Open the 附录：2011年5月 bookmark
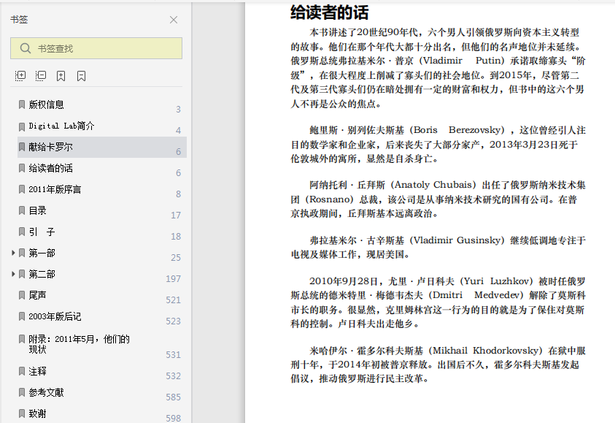The height and width of the screenshot is (423, 615). pyautogui.click(x=80, y=344)
